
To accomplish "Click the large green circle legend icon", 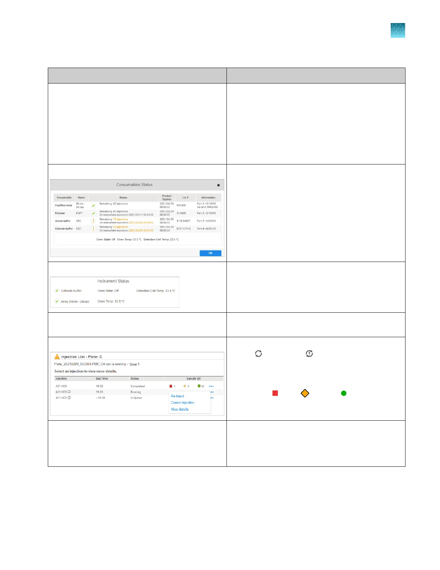I will [x=344, y=393].
